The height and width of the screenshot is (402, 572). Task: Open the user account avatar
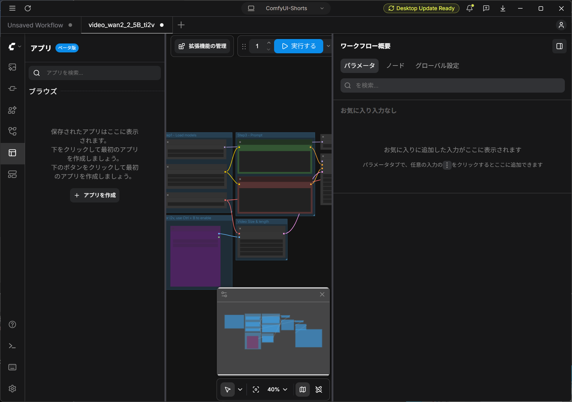tap(561, 25)
